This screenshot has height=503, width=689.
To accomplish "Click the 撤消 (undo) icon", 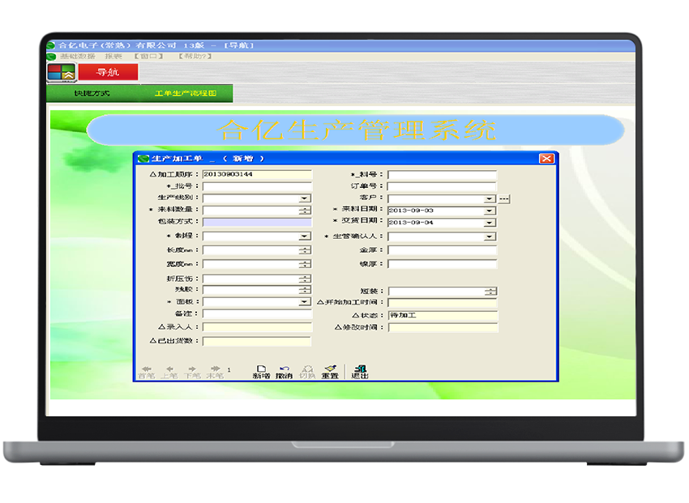I will 284,370.
